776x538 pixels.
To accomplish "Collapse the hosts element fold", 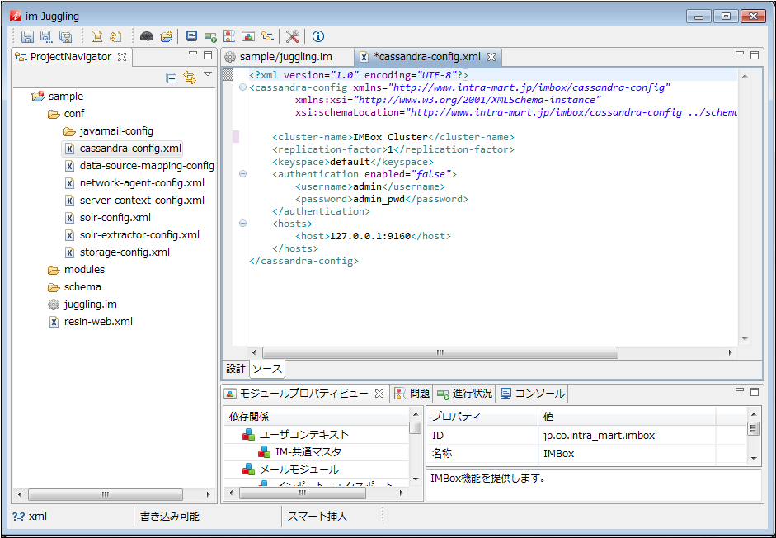I will pyautogui.click(x=242, y=224).
